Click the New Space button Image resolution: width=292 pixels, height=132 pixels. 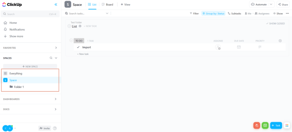30,66
